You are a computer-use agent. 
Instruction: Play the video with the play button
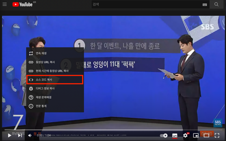point(9,136)
